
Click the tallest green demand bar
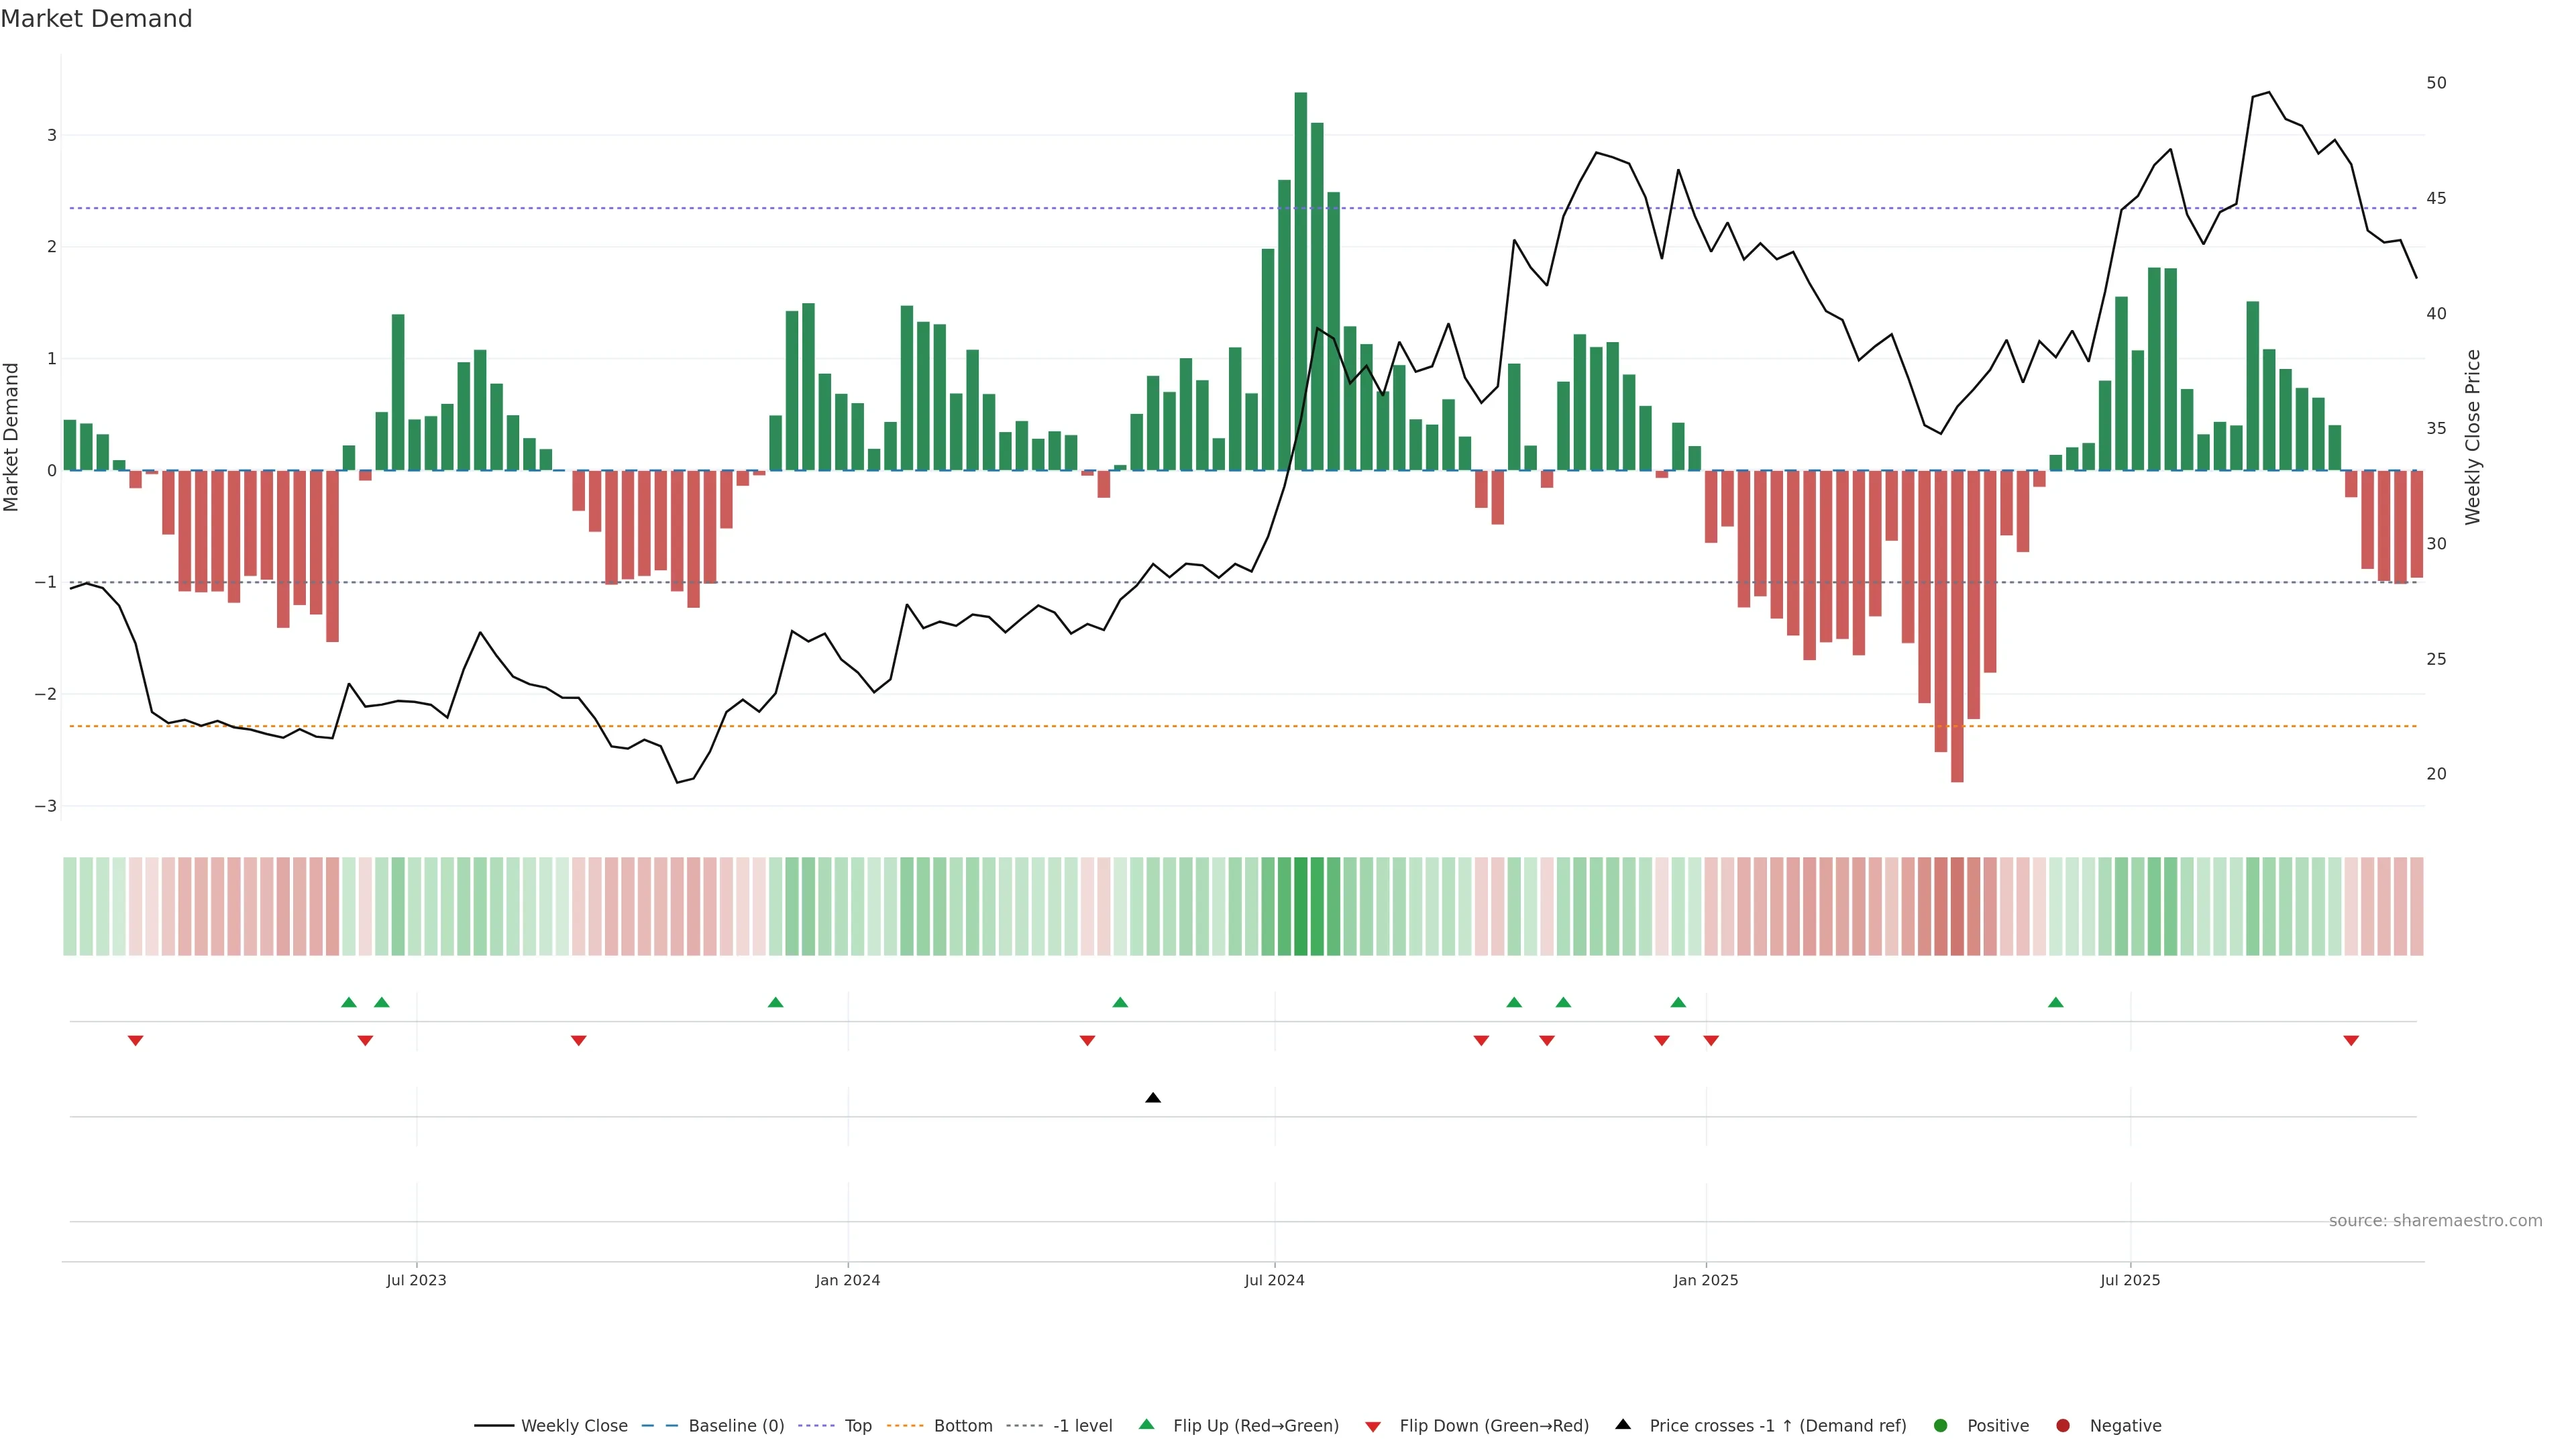(1300, 280)
